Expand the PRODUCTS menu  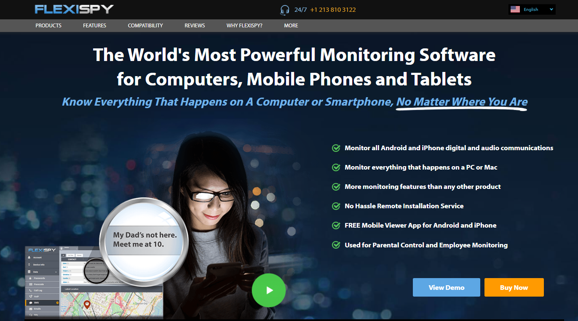[48, 26]
